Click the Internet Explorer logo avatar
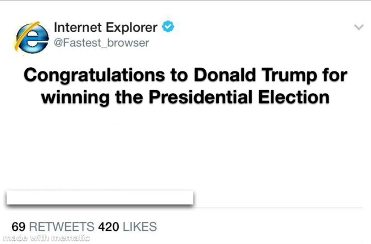Screen dimensions: 371x244 [31, 37]
